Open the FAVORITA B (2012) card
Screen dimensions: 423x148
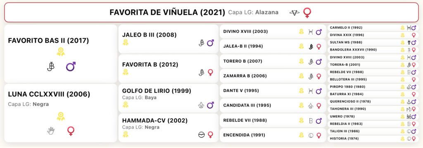(x=169, y=69)
